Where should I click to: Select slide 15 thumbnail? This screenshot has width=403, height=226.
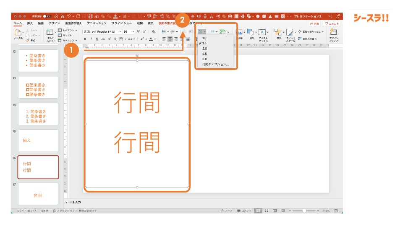tap(38, 141)
